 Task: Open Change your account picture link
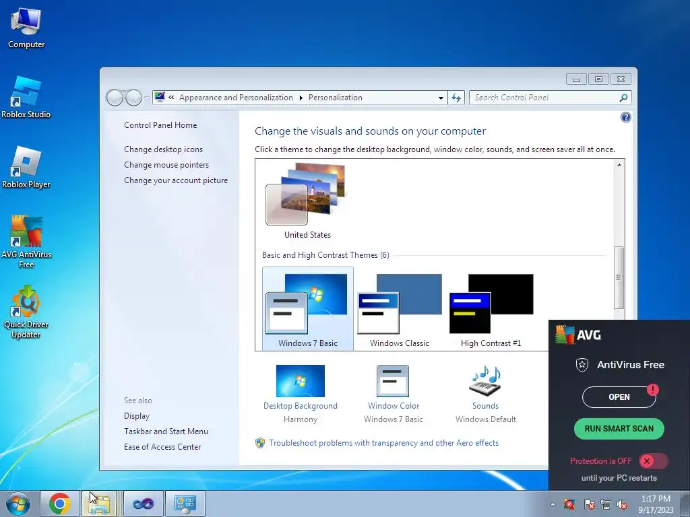pyautogui.click(x=176, y=180)
